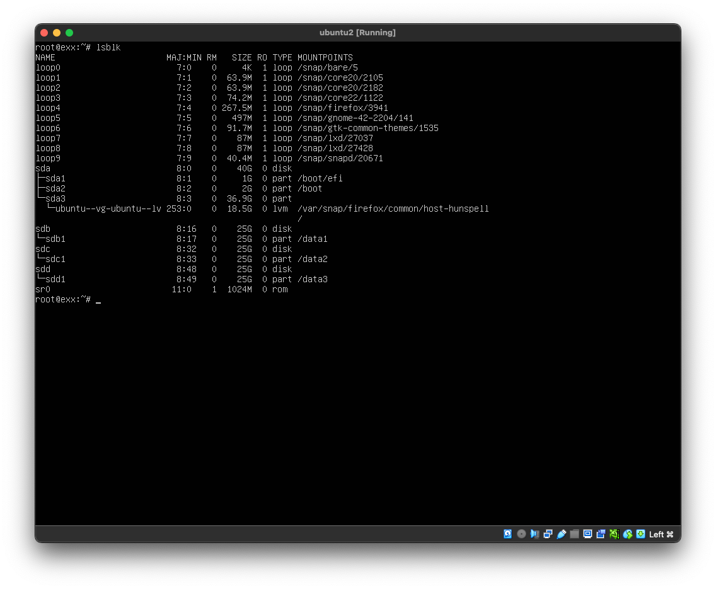Click the shared folders indicator icon
This screenshot has width=716, height=589.
[x=574, y=534]
